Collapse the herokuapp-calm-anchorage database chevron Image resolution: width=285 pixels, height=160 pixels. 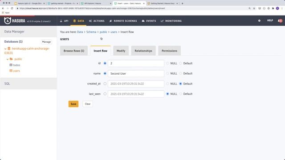pos(5,49)
